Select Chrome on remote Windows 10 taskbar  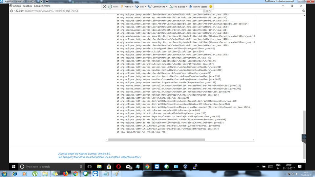[x=147, y=167]
